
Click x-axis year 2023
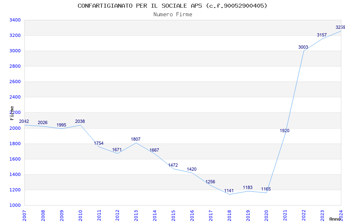(x=322, y=216)
